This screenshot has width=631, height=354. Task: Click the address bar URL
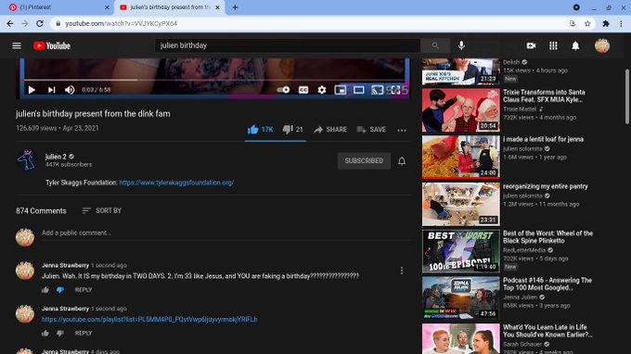[x=122, y=24]
